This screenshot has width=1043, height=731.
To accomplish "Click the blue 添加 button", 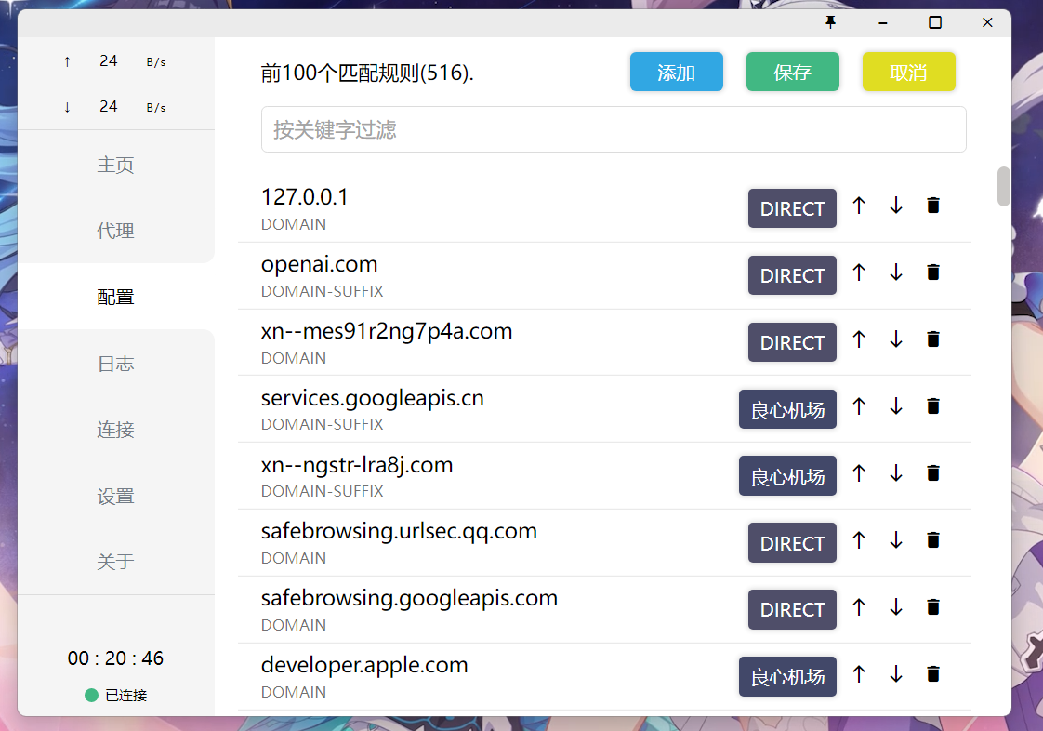I will pos(677,72).
